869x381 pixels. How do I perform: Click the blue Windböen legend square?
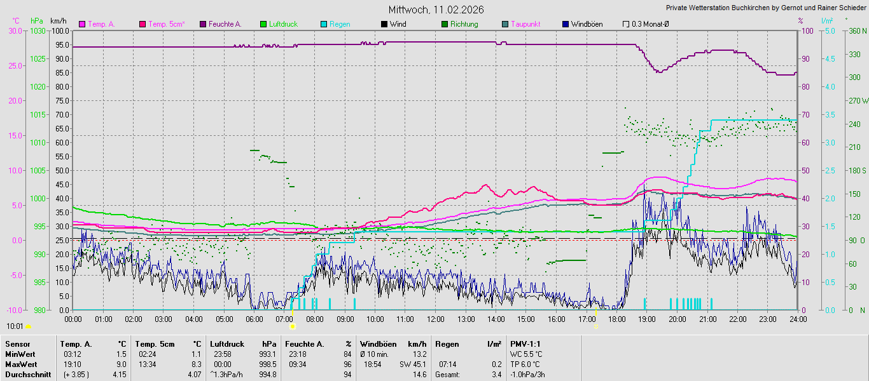pyautogui.click(x=566, y=24)
